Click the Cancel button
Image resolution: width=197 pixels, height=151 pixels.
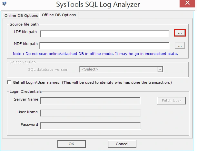coord(122,144)
